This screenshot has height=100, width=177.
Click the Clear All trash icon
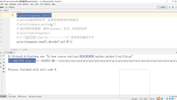(x=4, y=72)
